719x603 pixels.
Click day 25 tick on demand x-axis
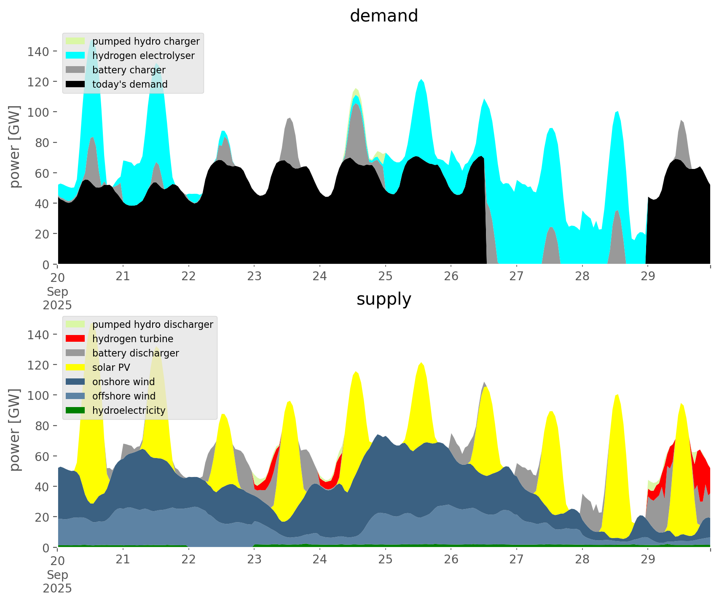click(385, 276)
